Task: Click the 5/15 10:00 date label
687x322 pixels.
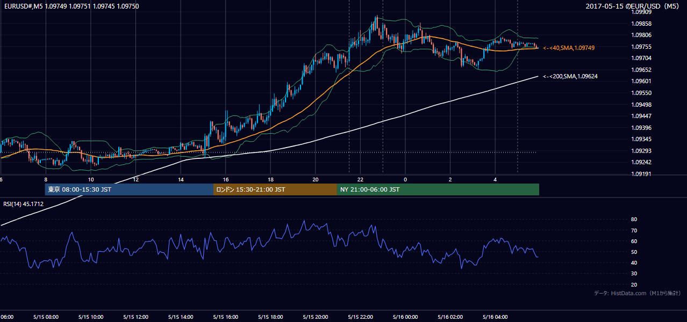Action: 90,317
